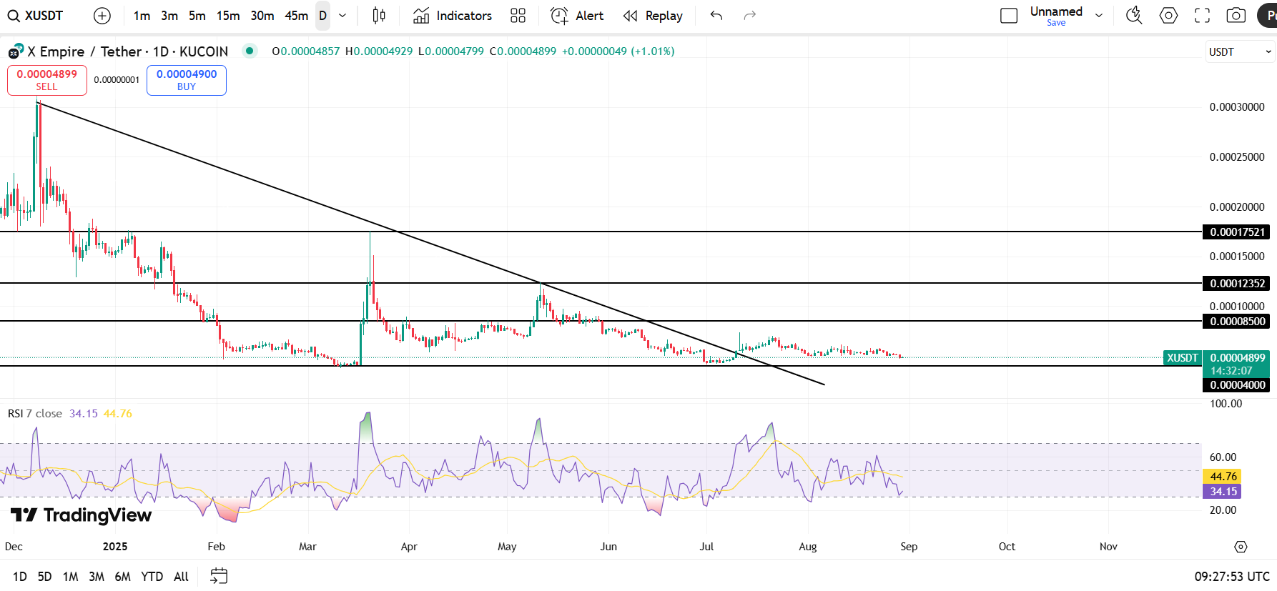Toggle the green market status indicator
The height and width of the screenshot is (591, 1277).
pyautogui.click(x=250, y=51)
